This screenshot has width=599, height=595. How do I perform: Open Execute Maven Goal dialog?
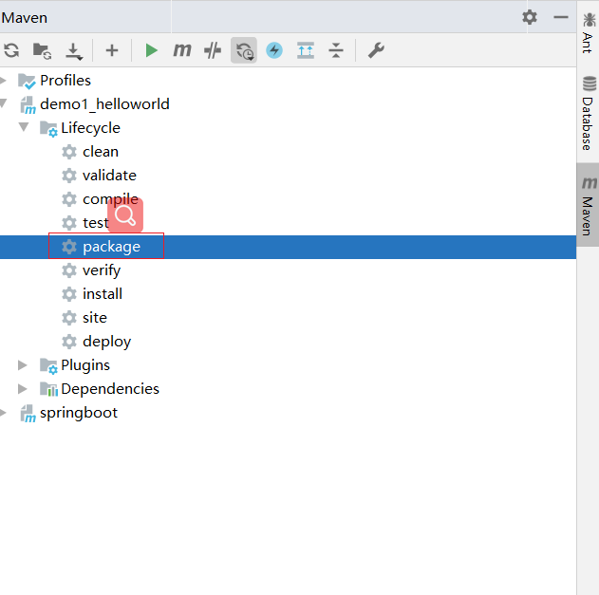coord(181,50)
